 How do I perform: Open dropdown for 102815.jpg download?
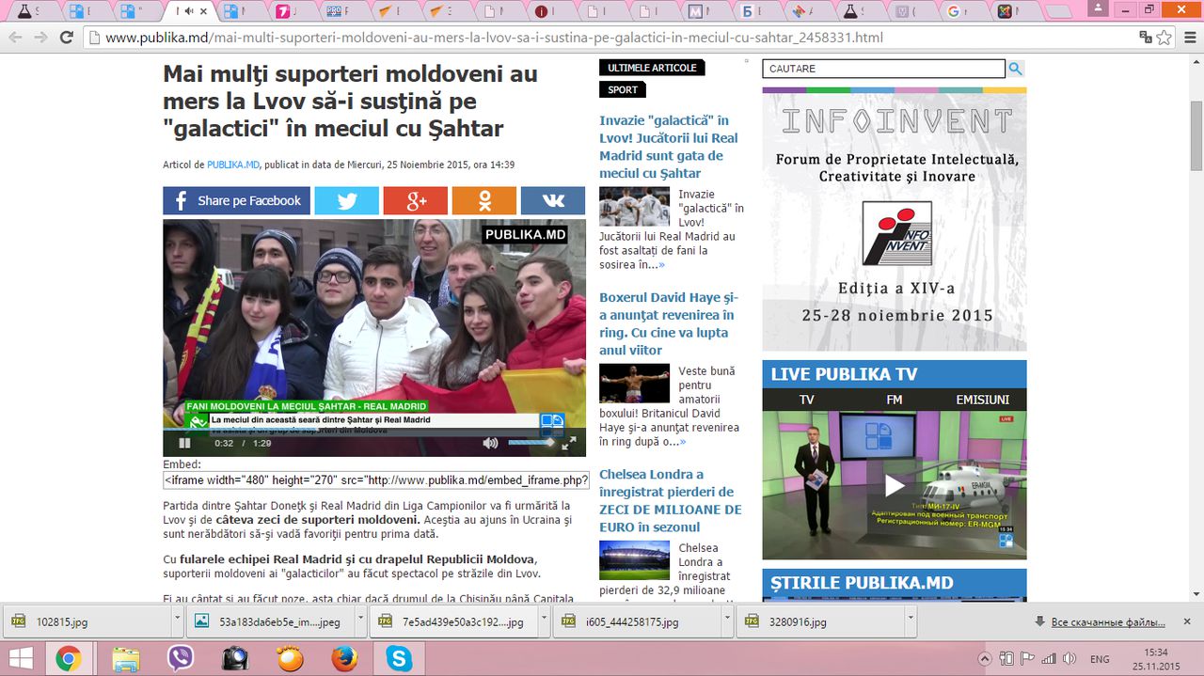coord(177,621)
